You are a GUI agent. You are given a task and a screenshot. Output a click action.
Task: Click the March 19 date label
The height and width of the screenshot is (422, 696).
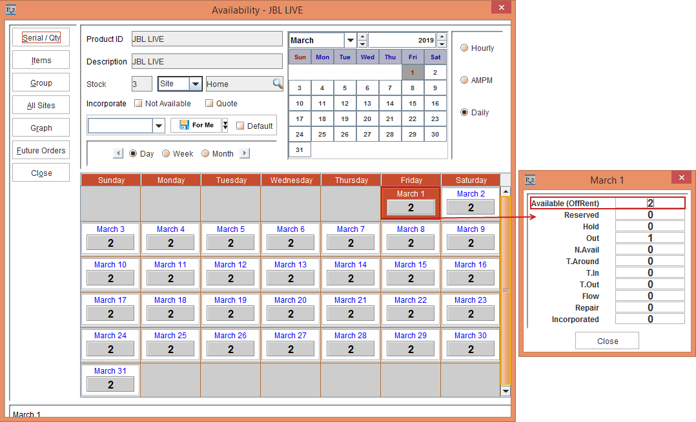click(230, 300)
